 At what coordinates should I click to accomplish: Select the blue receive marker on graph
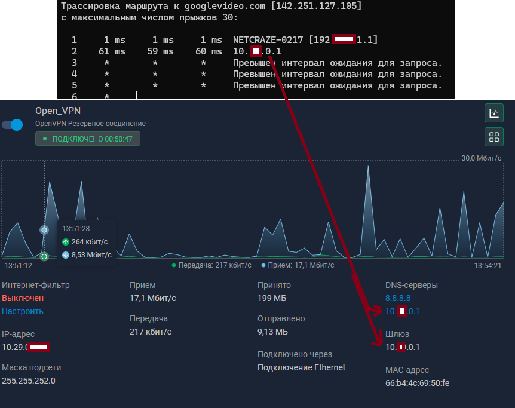(44, 229)
